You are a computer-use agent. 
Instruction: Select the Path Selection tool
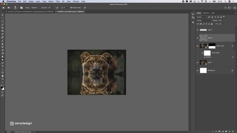point(3,69)
